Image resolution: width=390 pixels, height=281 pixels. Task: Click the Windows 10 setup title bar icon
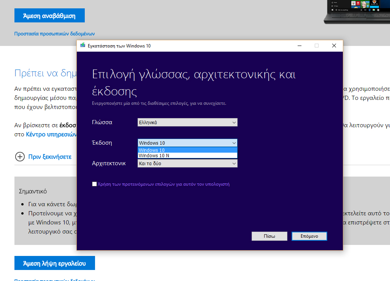[x=82, y=46]
